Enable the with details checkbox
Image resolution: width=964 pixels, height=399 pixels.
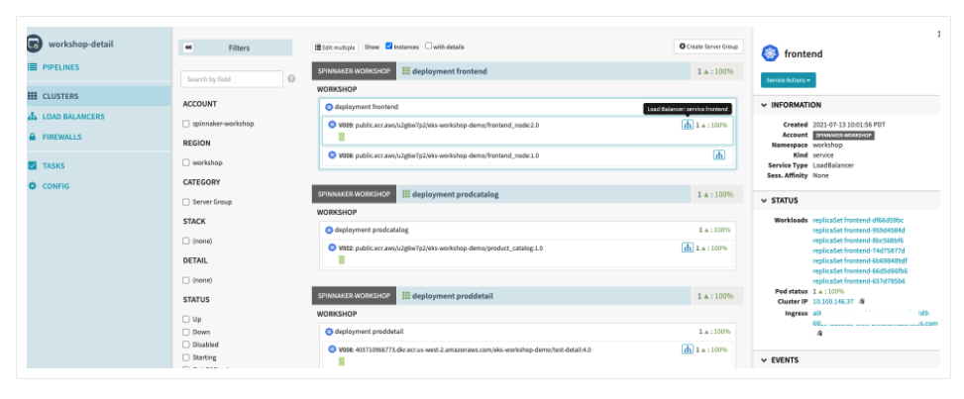point(429,47)
